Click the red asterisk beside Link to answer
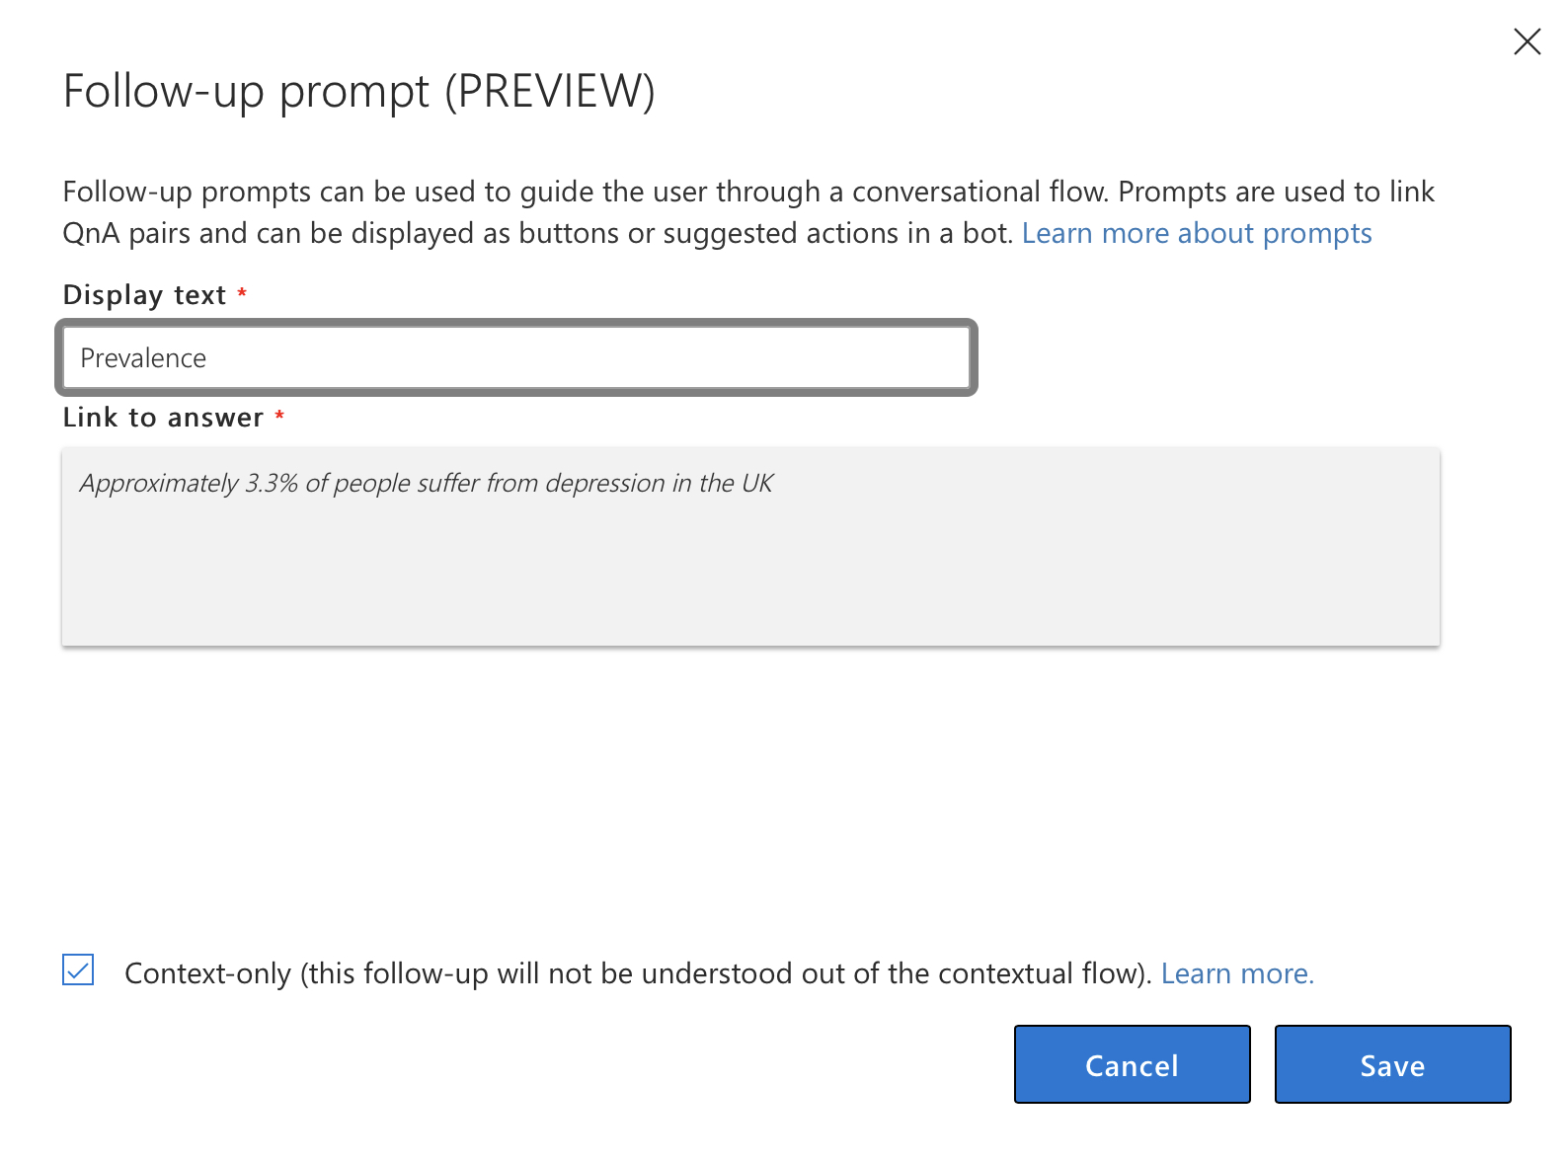The image size is (1568, 1162). [x=279, y=416]
